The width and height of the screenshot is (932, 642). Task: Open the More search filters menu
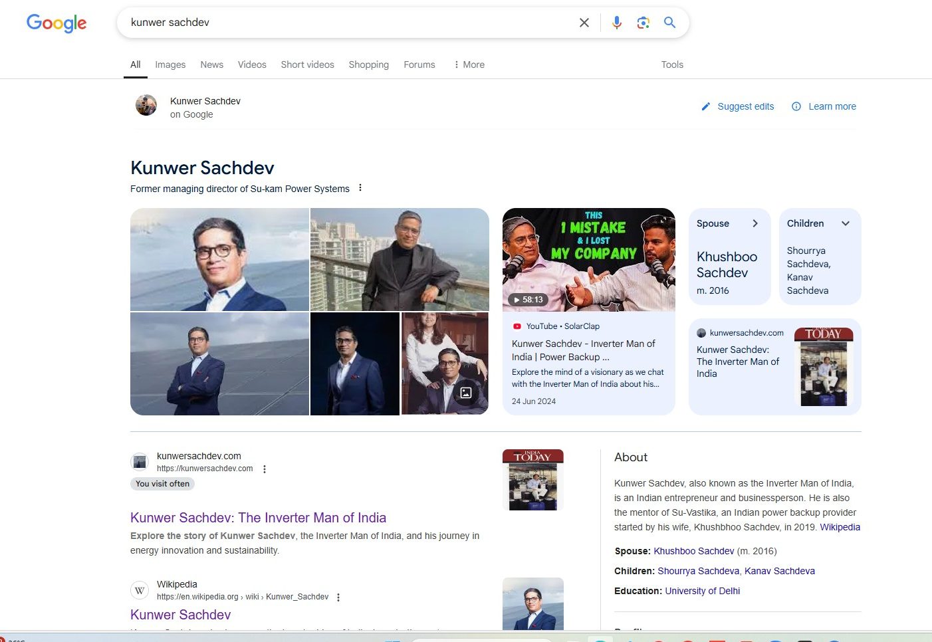pyautogui.click(x=469, y=64)
